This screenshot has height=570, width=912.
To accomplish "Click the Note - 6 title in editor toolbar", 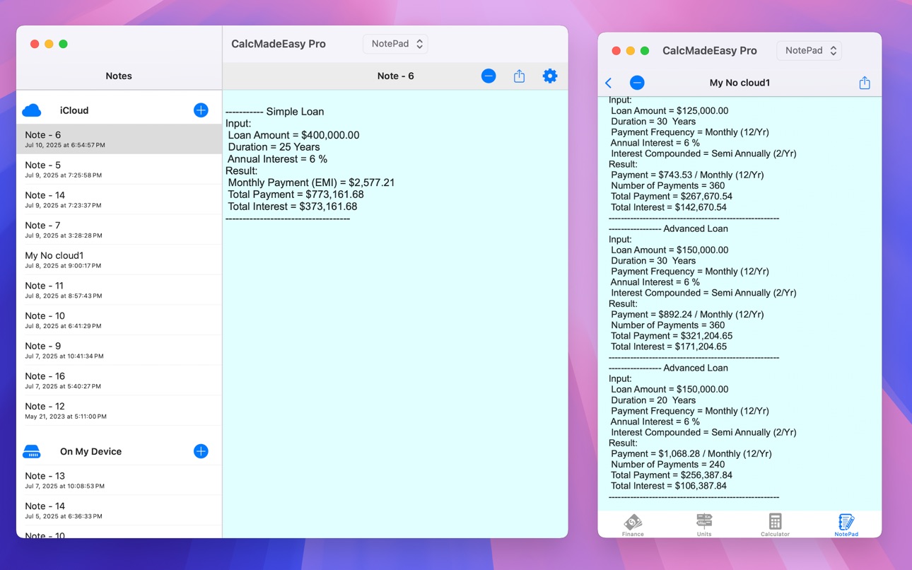I will click(396, 76).
